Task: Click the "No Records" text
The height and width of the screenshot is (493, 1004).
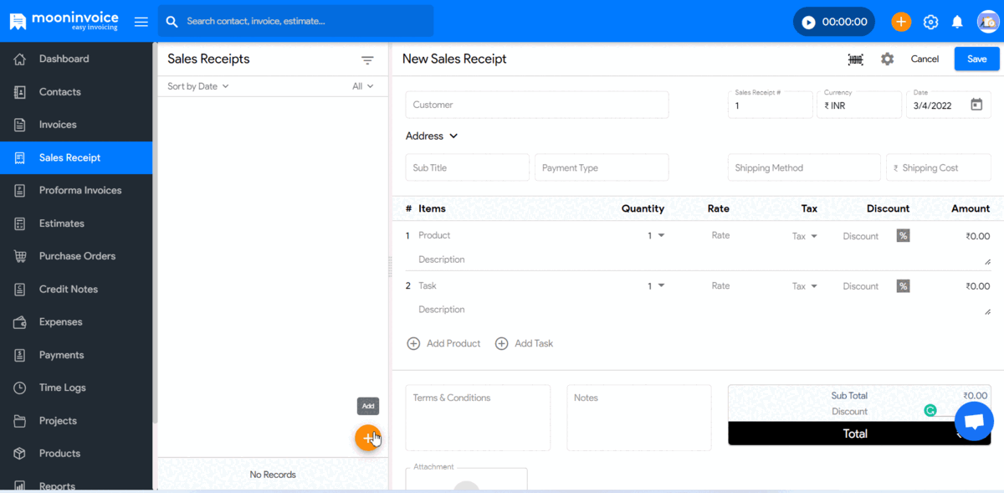Action: [x=273, y=475]
